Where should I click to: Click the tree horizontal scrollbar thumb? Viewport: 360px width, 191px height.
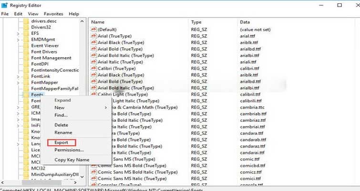(x=41, y=182)
